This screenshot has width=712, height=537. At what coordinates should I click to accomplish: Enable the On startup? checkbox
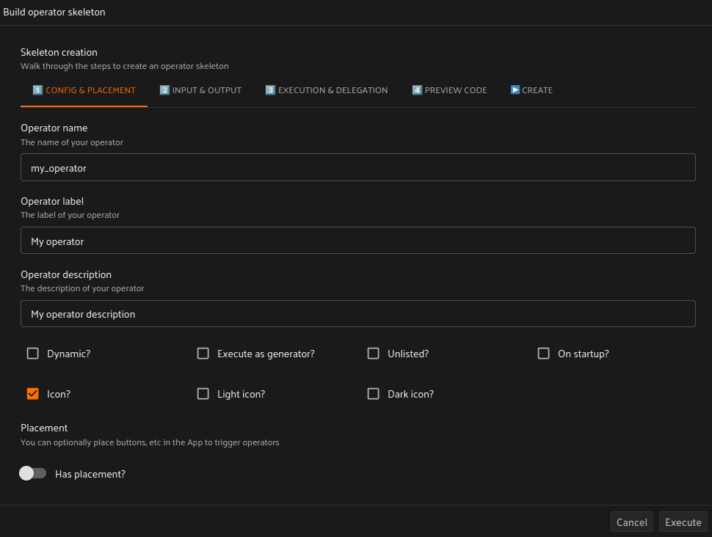click(x=544, y=354)
